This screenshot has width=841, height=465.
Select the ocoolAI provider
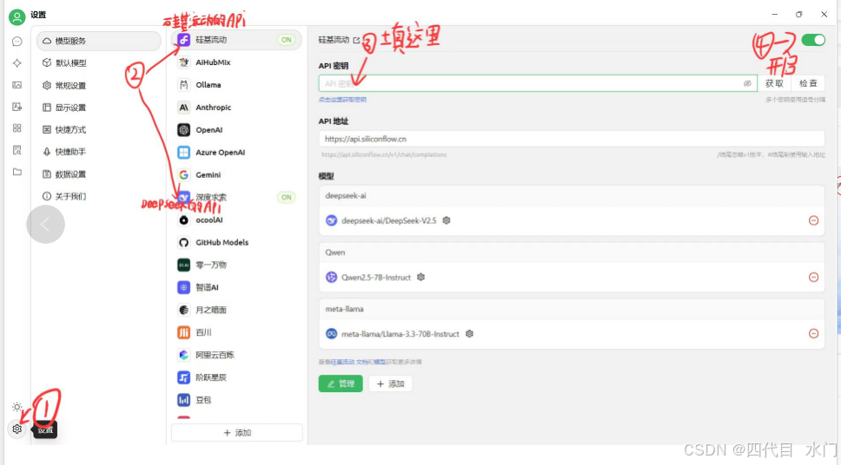point(236,219)
